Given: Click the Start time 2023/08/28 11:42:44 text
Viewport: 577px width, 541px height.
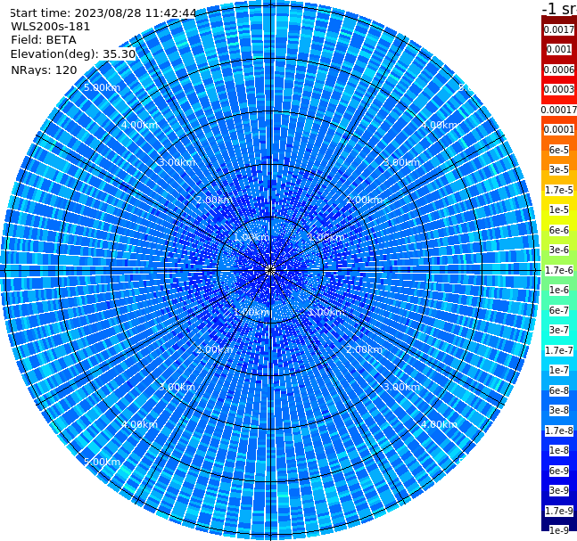Looking at the screenshot, I should pos(103,13).
